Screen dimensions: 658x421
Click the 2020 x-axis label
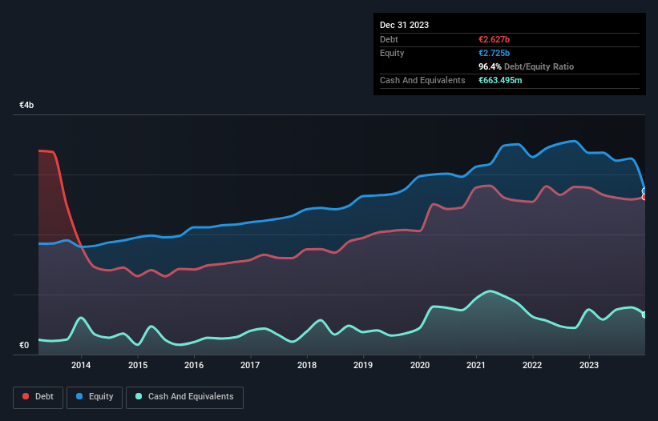click(420, 365)
